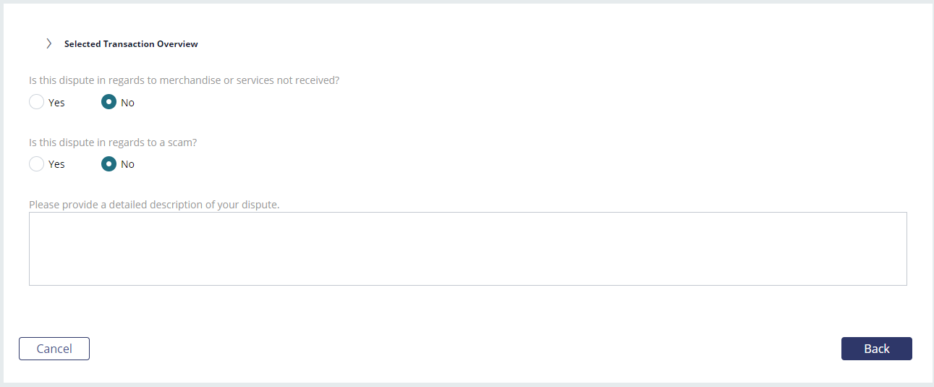The width and height of the screenshot is (934, 387).
Task: Click the Yes label under merchandise question
Action: pos(56,103)
